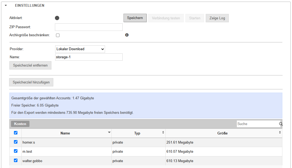Uncheck the m.test account checkbox
The width and height of the screenshot is (292, 168).
click(16, 151)
